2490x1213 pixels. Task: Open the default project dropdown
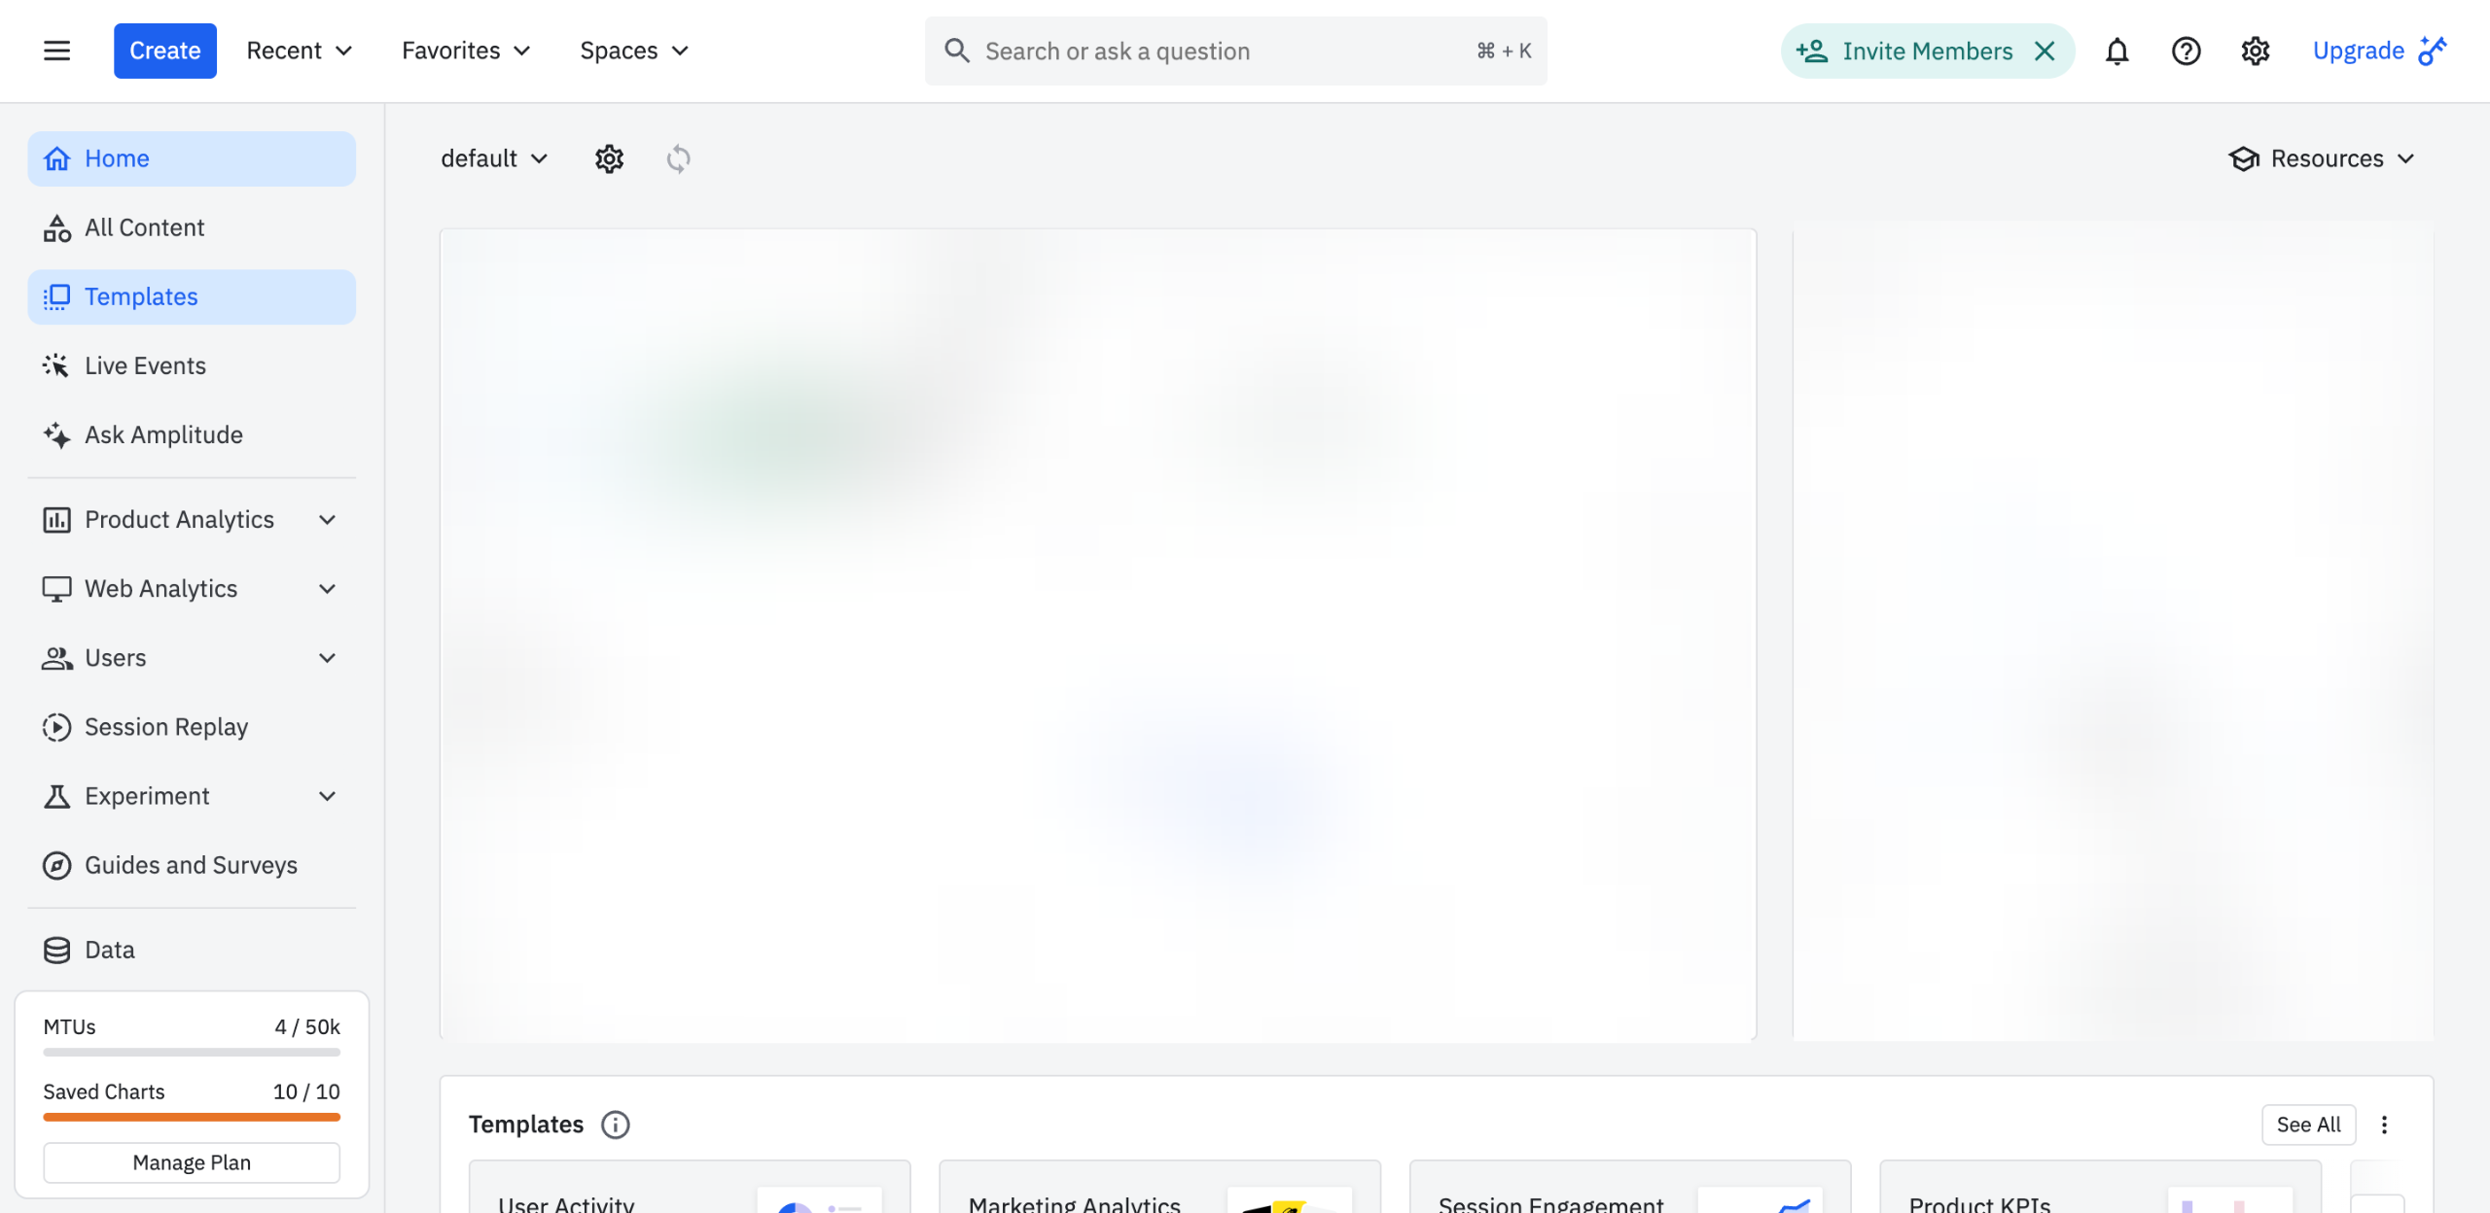pos(494,158)
